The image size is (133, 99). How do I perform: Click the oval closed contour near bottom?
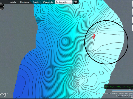click(x=82, y=82)
